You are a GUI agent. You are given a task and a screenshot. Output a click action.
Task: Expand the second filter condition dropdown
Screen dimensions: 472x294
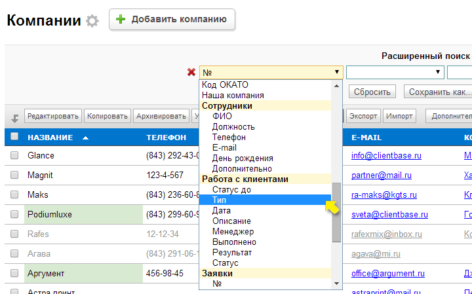(x=395, y=72)
